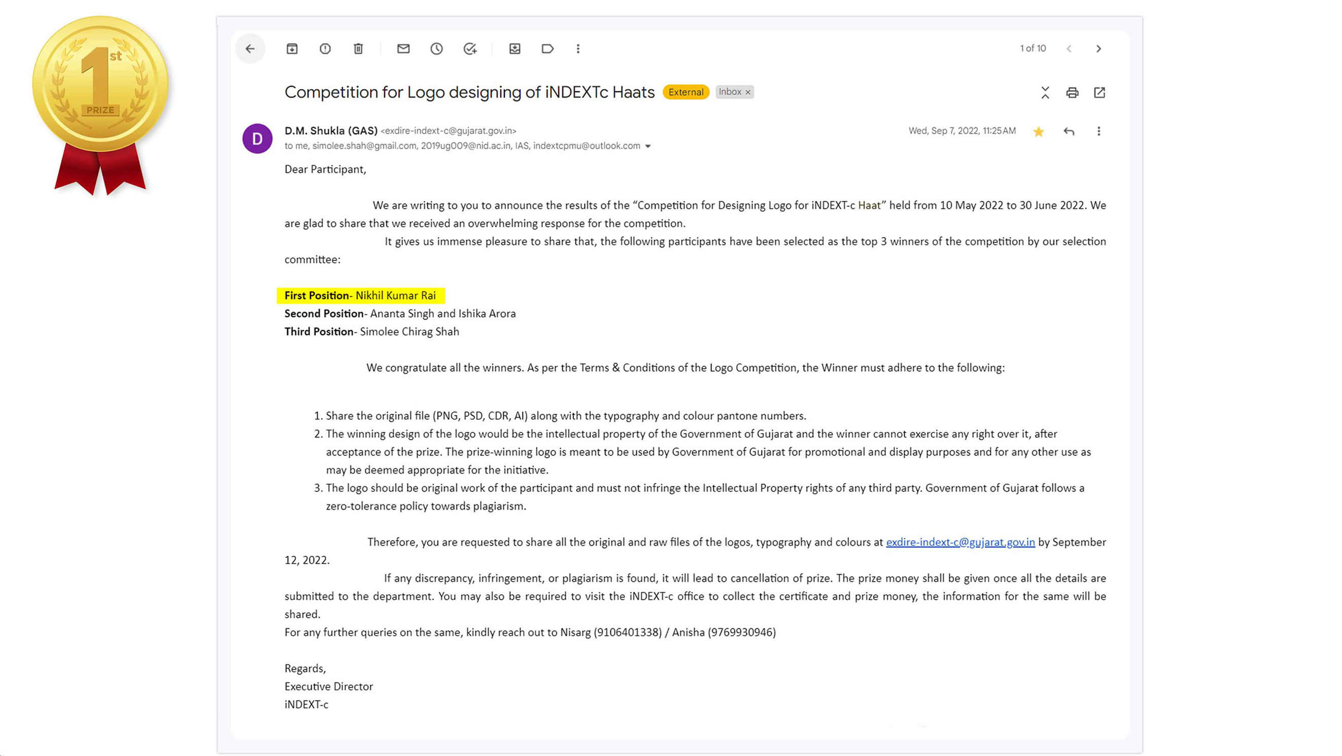Open the toolbar More options menu
The height and width of the screenshot is (756, 1342).
[x=578, y=48]
